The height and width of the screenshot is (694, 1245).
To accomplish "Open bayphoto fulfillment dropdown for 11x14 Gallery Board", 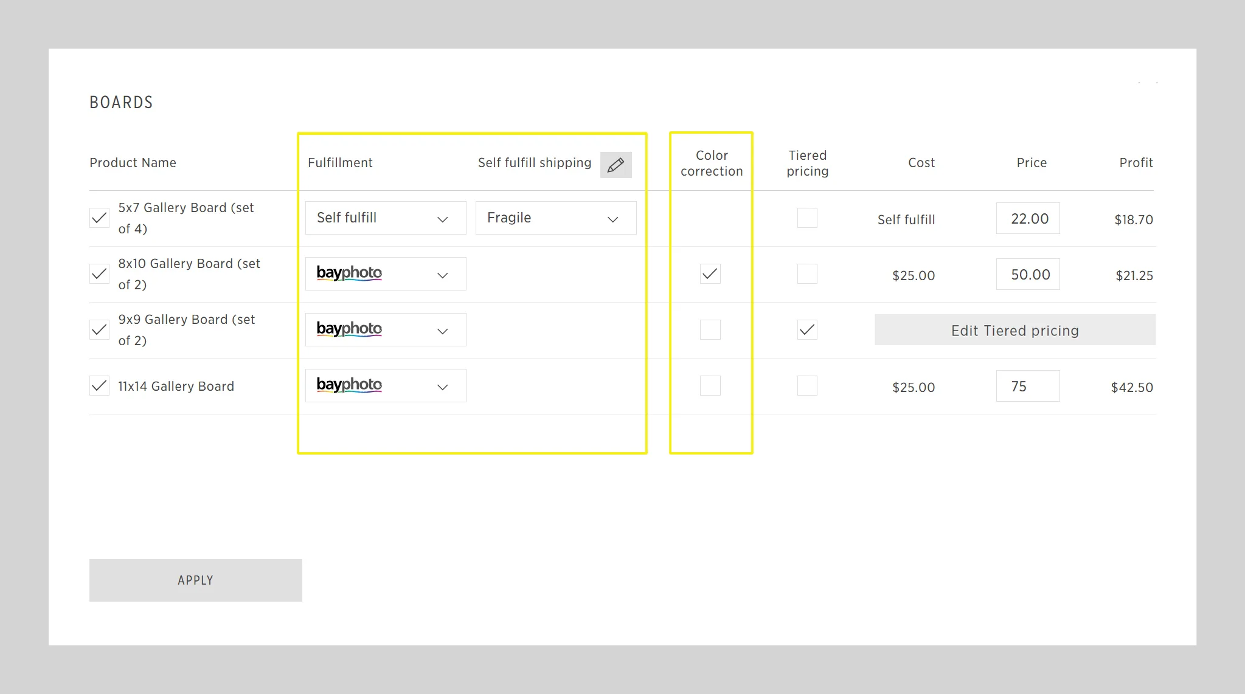I will pyautogui.click(x=386, y=385).
